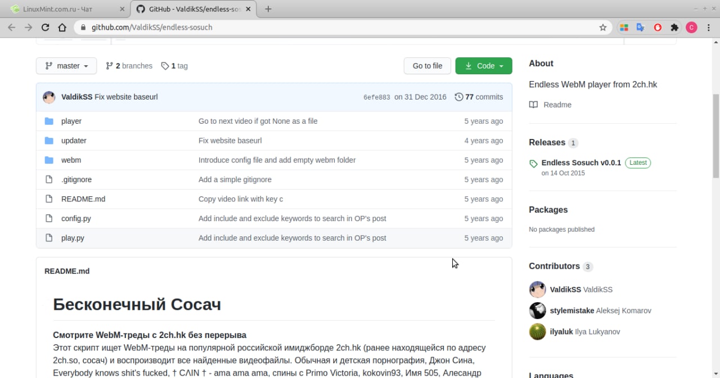Open the README.md file link
This screenshot has height=378, width=720.
click(83, 199)
